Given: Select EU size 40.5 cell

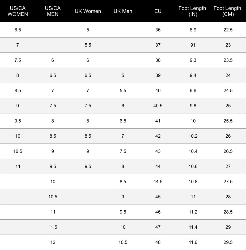Looking at the screenshot, I should (x=158, y=106).
